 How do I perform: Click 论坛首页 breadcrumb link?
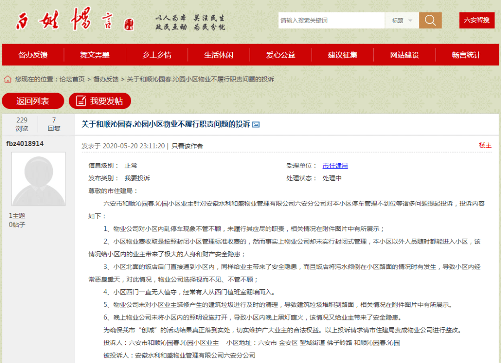(72, 79)
